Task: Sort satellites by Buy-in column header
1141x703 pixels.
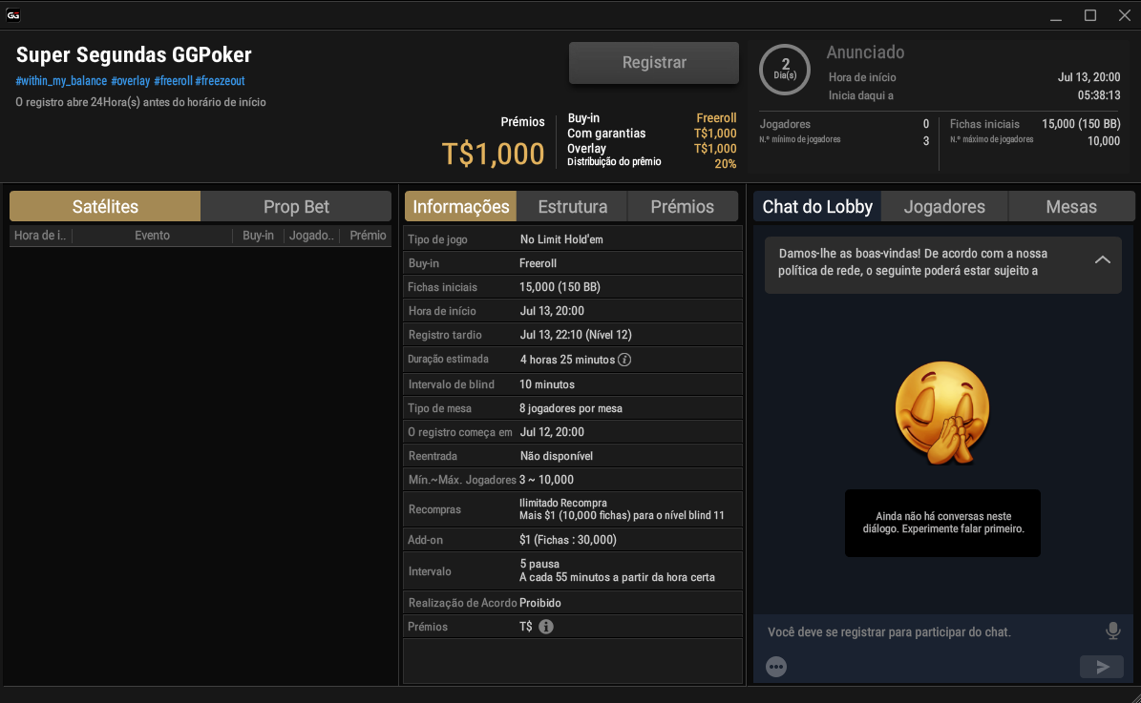Action: coord(259,236)
